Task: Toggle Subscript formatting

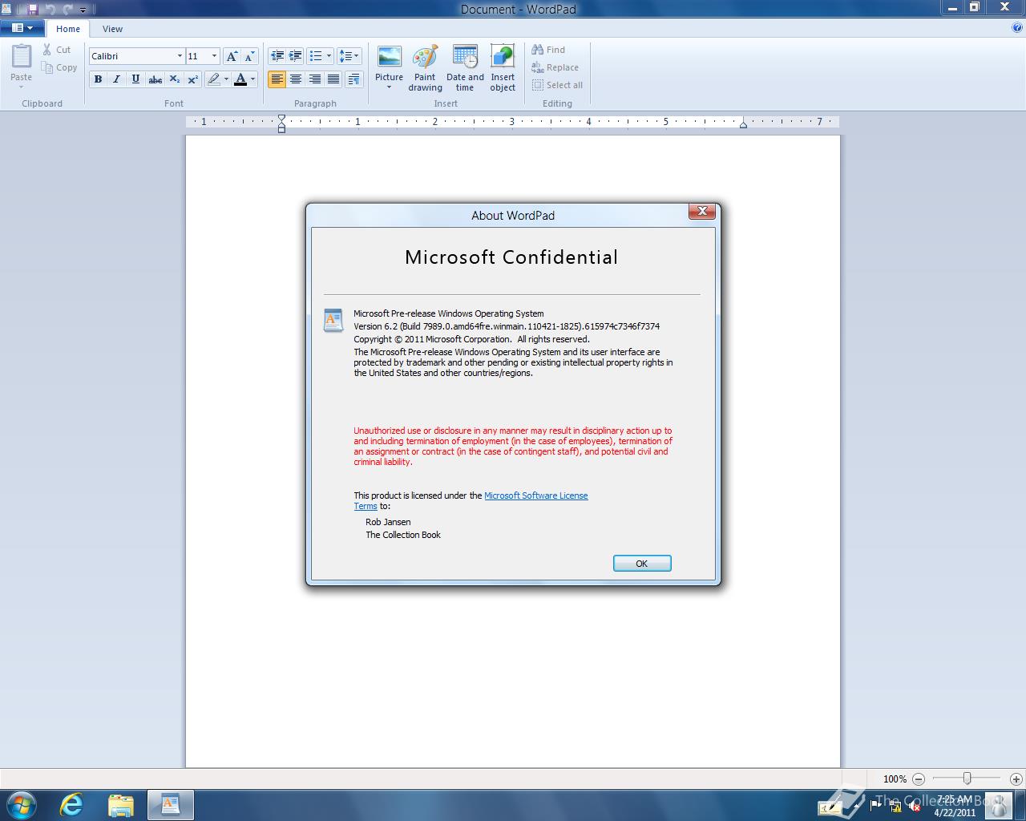Action: pos(174,79)
